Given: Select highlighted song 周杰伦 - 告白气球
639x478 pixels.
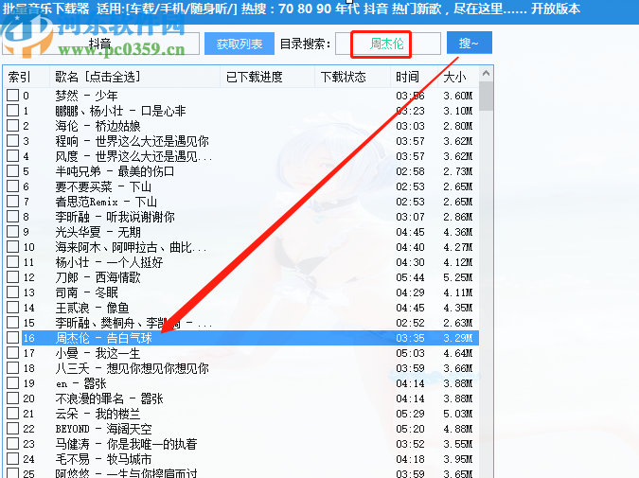Looking at the screenshot, I should (103, 338).
